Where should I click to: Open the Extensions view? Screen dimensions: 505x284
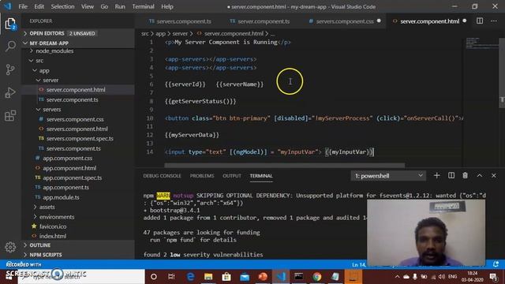coord(10,115)
